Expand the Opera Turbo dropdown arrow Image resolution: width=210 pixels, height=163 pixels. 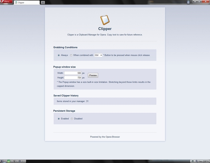[22, 161]
